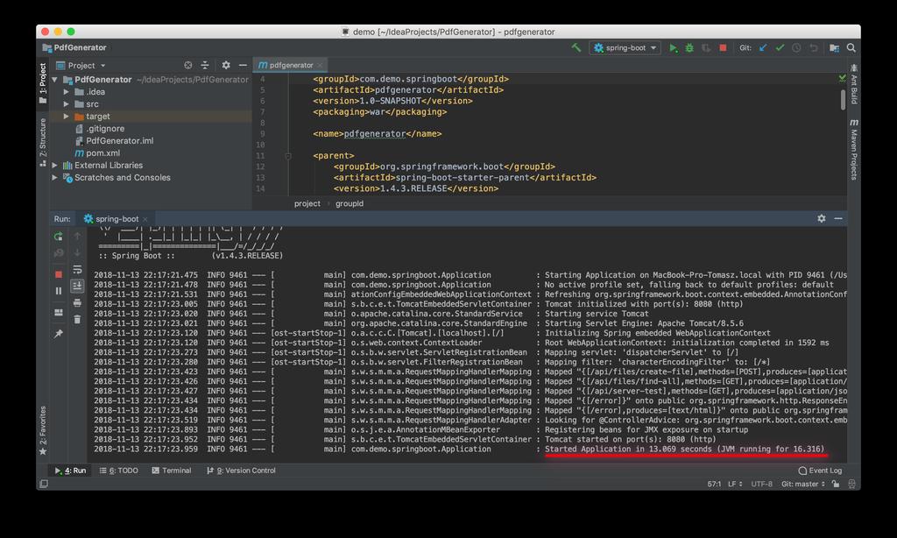Collapse the PdfGenerator root node
The width and height of the screenshot is (897, 538).
click(55, 80)
